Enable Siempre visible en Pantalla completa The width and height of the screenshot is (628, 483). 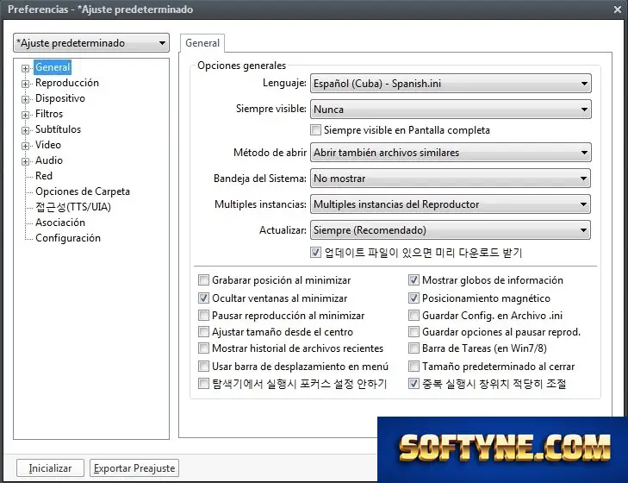click(315, 130)
